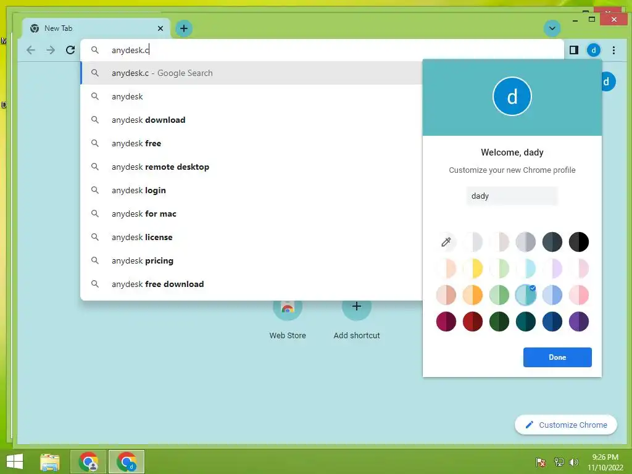This screenshot has width=632, height=474.
Task: Click the browser back arrow
Action: [x=31, y=50]
